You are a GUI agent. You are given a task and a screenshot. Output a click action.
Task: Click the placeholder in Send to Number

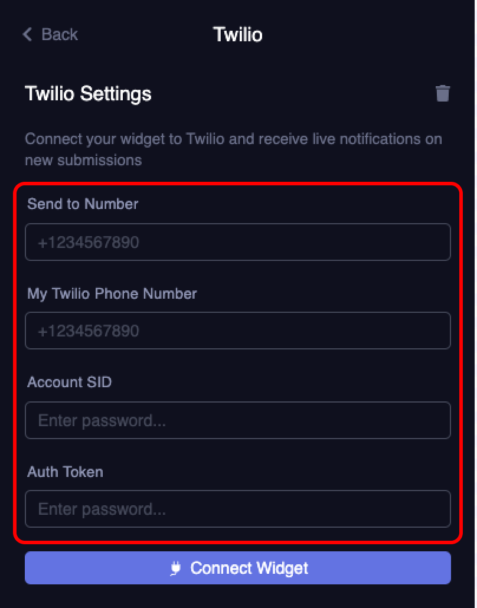click(x=89, y=242)
